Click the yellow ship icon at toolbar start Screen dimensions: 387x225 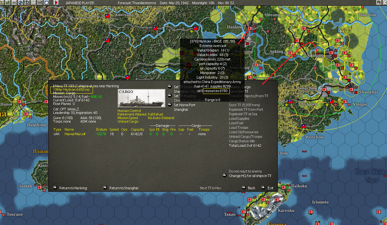[2, 3]
